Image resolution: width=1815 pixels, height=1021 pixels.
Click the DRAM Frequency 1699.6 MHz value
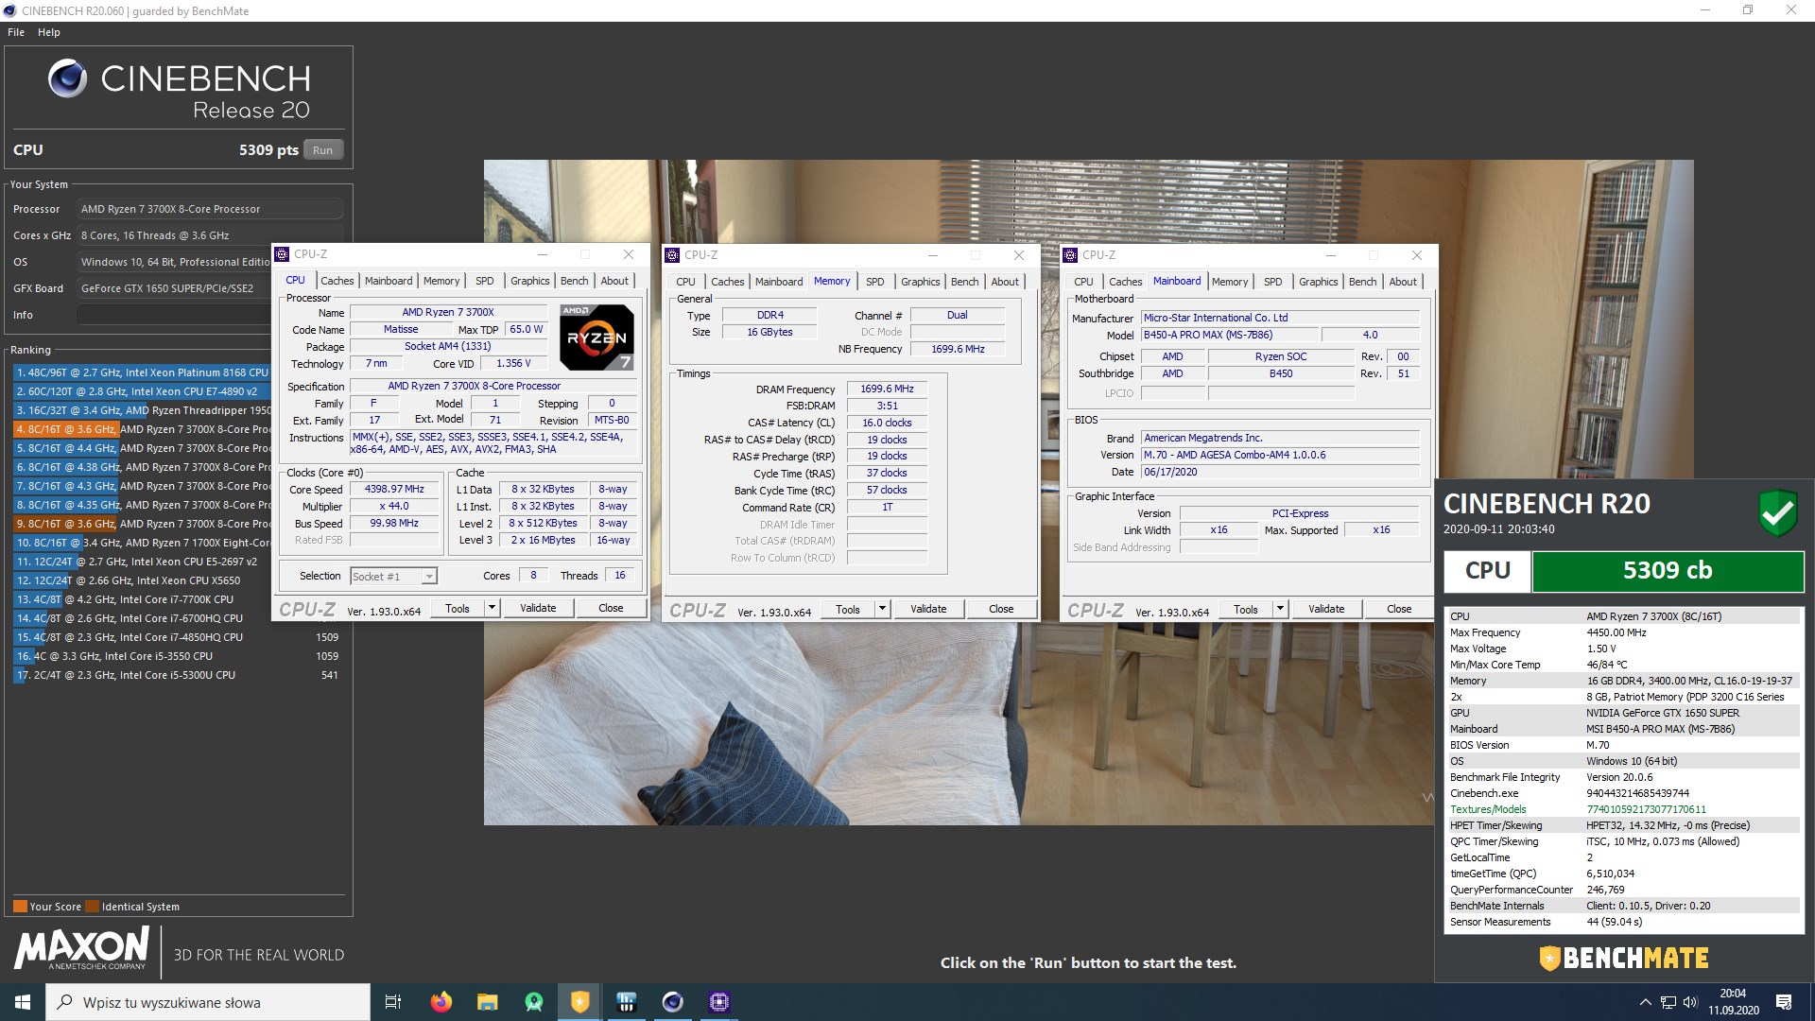tap(887, 389)
